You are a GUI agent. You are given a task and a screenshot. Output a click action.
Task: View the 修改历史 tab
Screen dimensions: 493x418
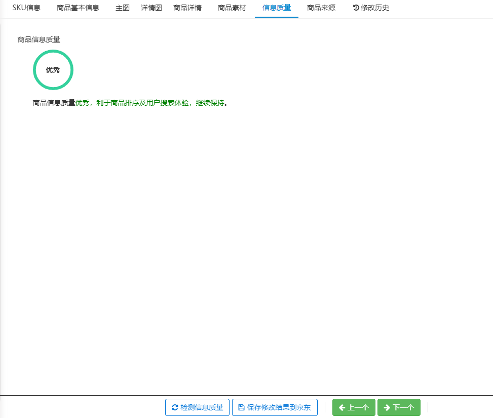click(x=374, y=8)
